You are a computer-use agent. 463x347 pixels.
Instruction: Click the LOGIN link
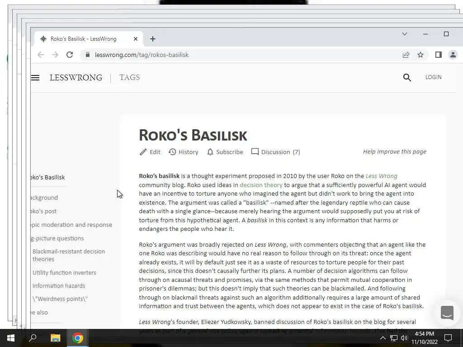[x=433, y=77]
